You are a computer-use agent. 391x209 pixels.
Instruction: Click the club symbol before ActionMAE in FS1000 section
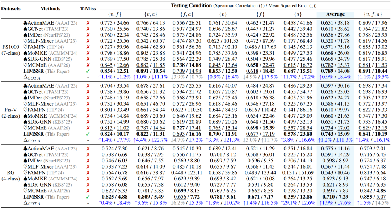(x=25, y=23)
